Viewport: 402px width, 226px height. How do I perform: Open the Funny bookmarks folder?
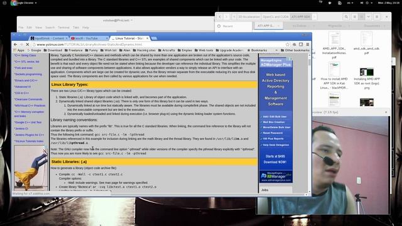tap(91, 50)
